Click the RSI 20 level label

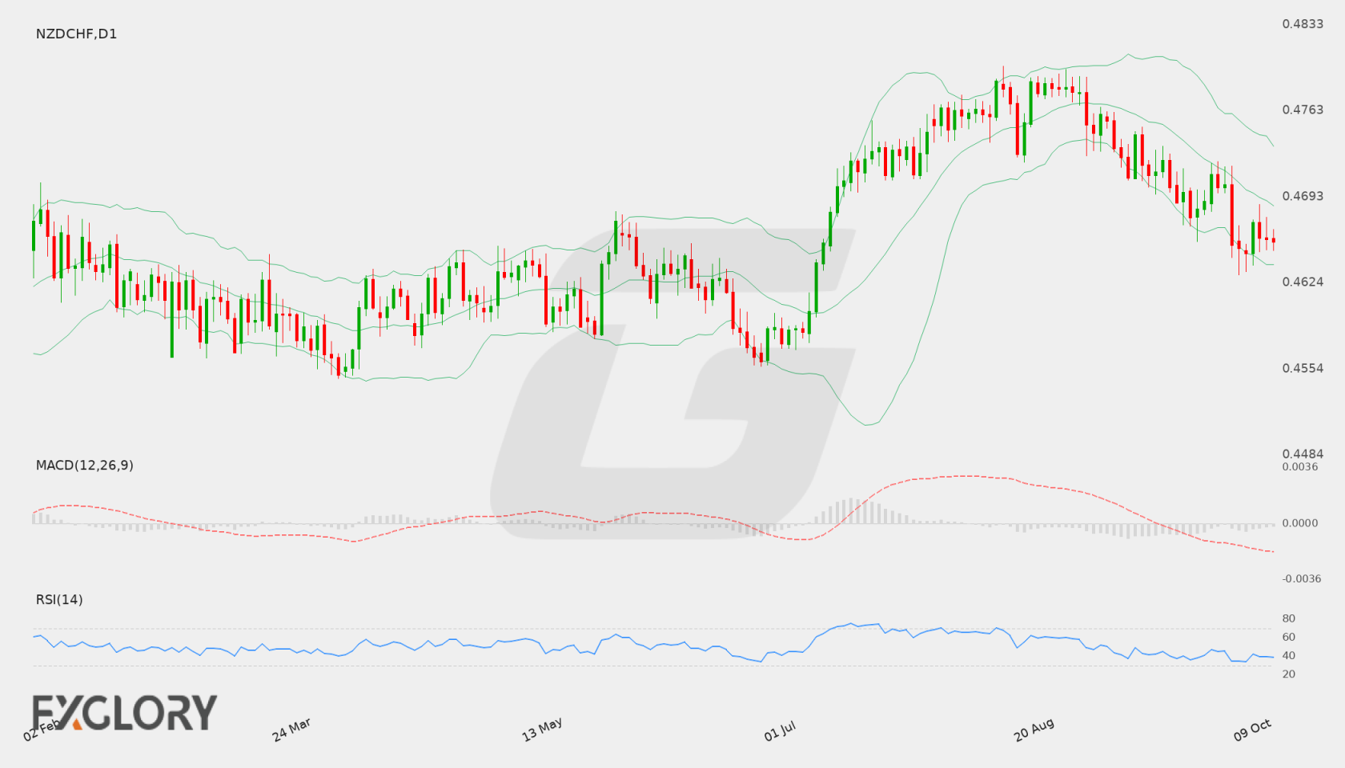(1289, 674)
